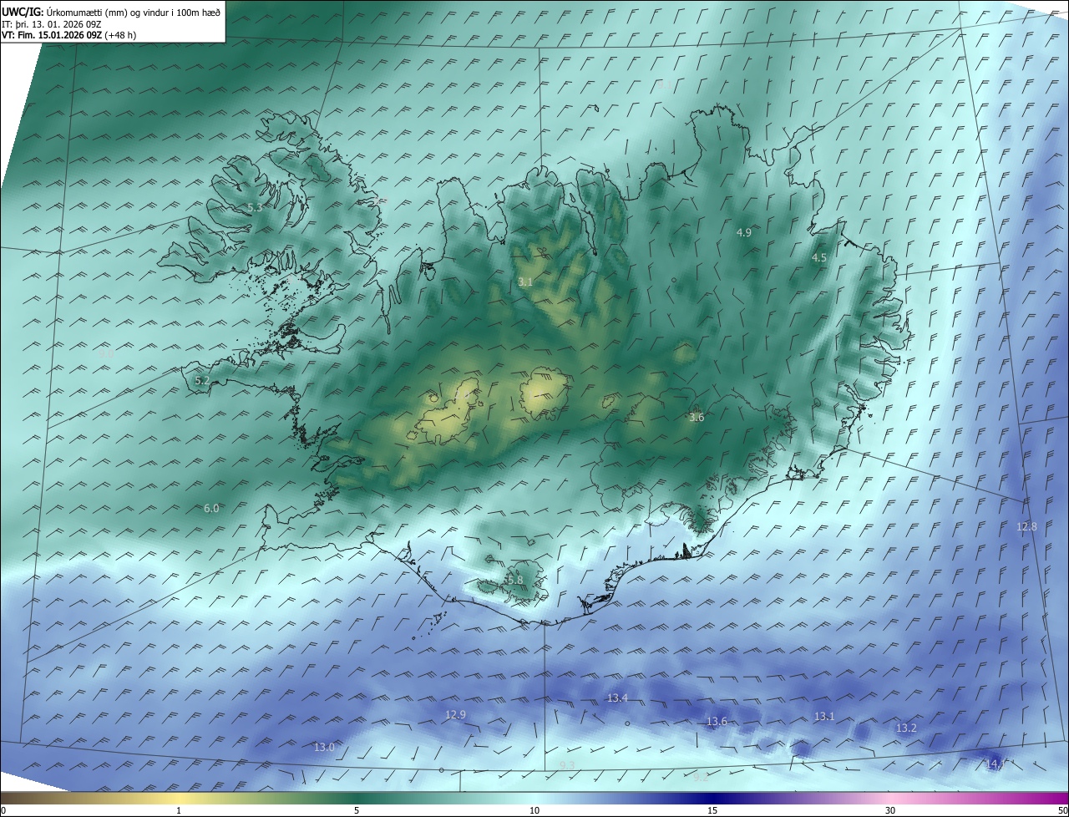Click the 4.9 precipitation value in the northeast
Viewport: 1069px width, 817px height.
pos(744,232)
